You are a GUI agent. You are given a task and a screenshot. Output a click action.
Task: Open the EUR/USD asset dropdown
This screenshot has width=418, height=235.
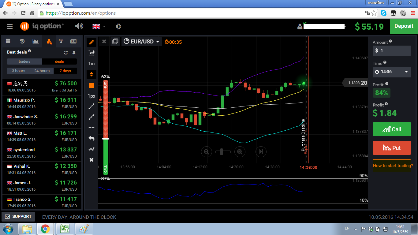click(141, 42)
